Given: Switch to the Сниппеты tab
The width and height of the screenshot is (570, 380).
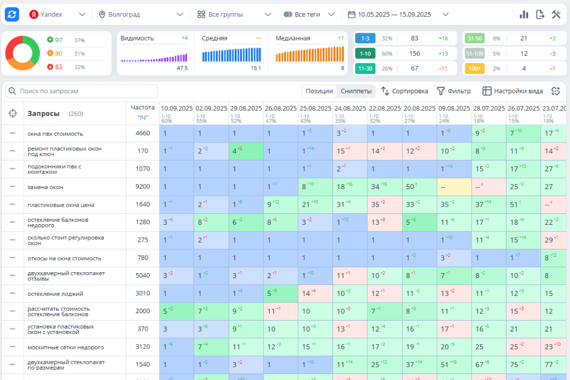Looking at the screenshot, I should point(356,91).
